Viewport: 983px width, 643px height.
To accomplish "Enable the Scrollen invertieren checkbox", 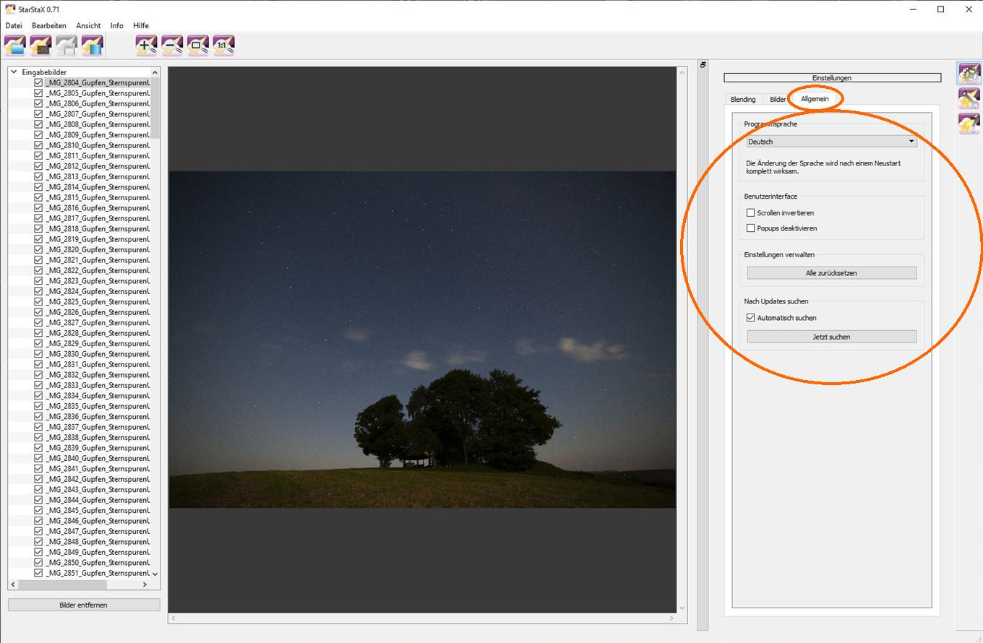I will pyautogui.click(x=751, y=213).
